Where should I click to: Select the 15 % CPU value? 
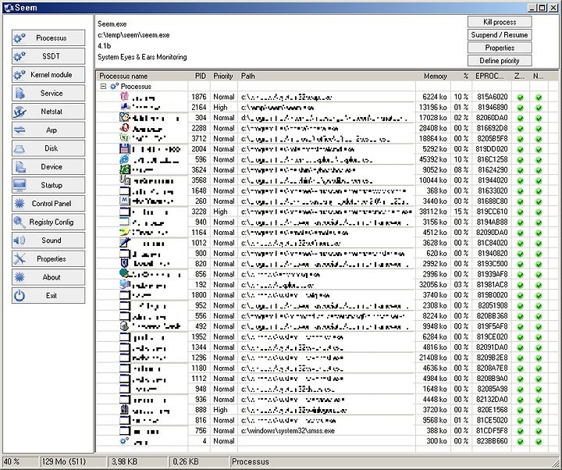[x=461, y=212]
